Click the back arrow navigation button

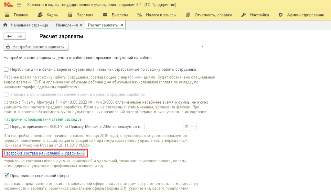click(x=9, y=36)
